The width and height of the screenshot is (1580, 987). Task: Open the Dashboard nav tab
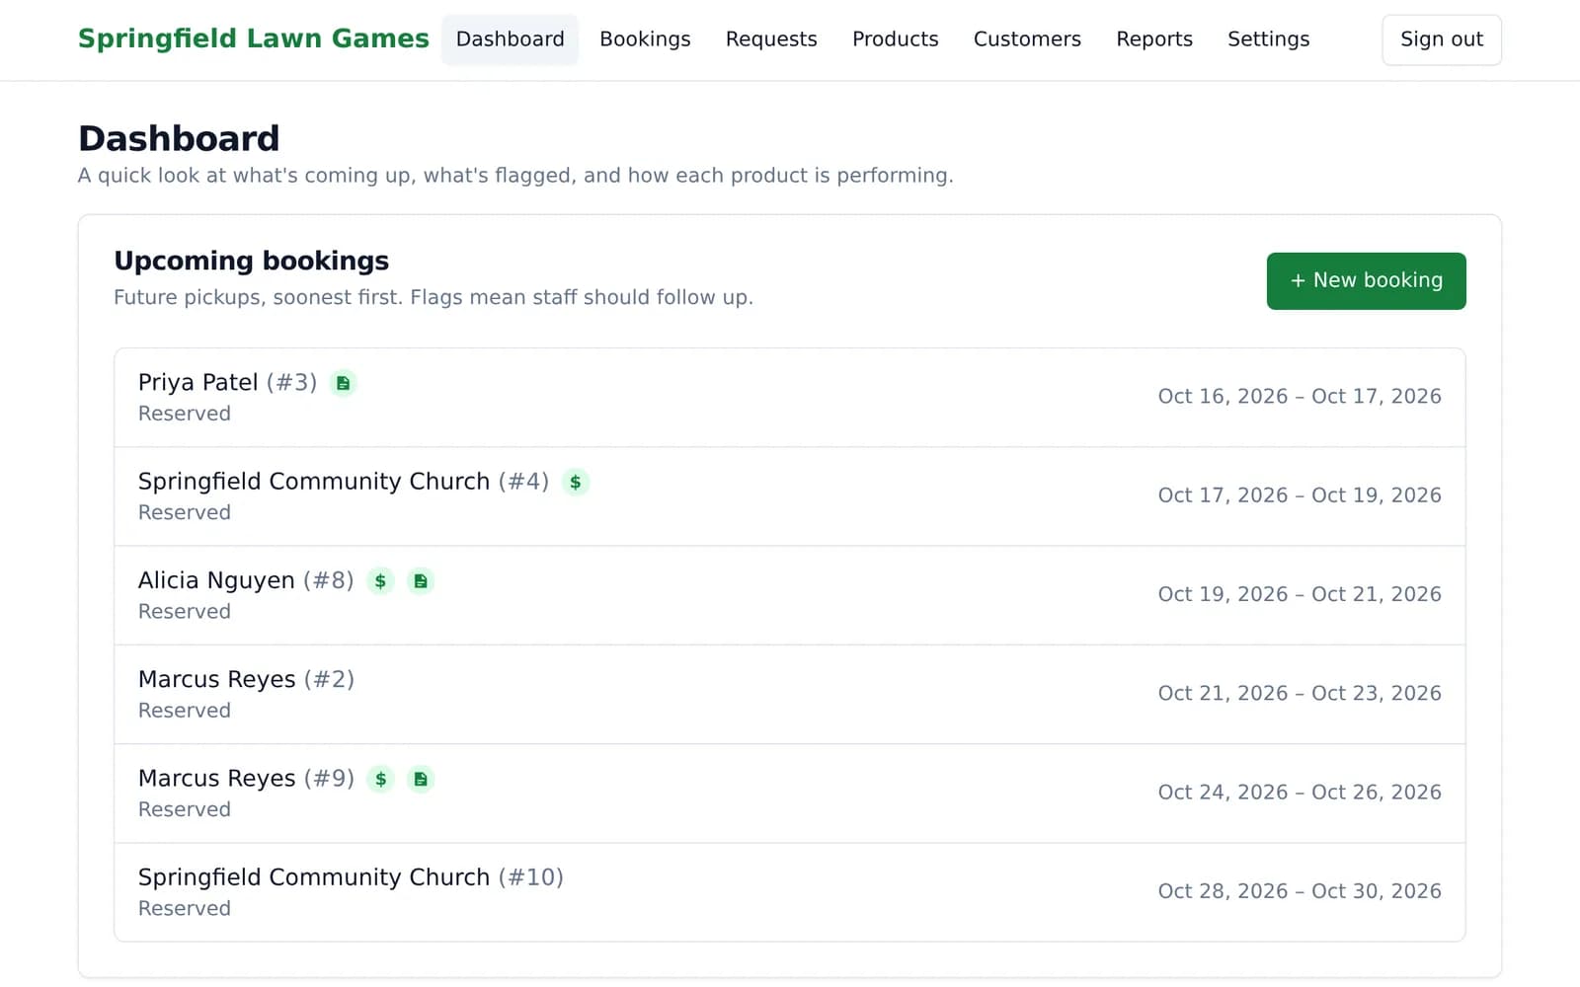tap(510, 39)
